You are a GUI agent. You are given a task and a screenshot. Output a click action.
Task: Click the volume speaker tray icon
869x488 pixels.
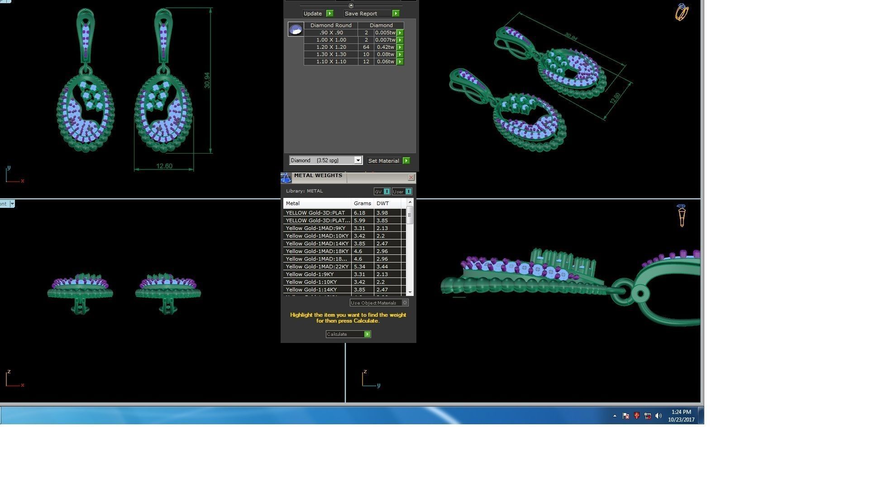click(x=658, y=416)
